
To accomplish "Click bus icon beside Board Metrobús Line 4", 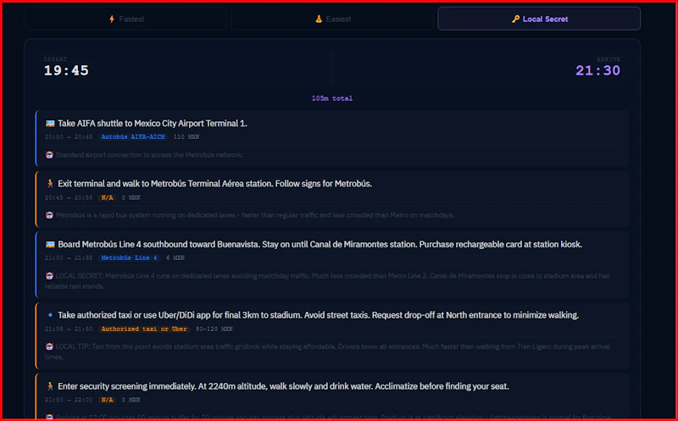I will click(50, 245).
